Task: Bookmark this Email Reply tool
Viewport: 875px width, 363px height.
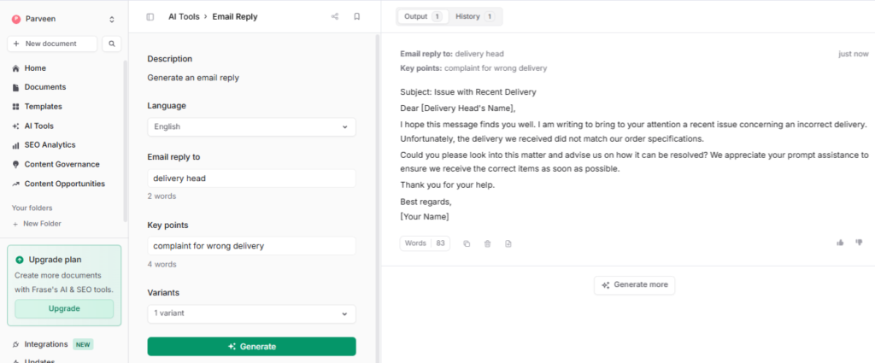Action: (x=356, y=16)
